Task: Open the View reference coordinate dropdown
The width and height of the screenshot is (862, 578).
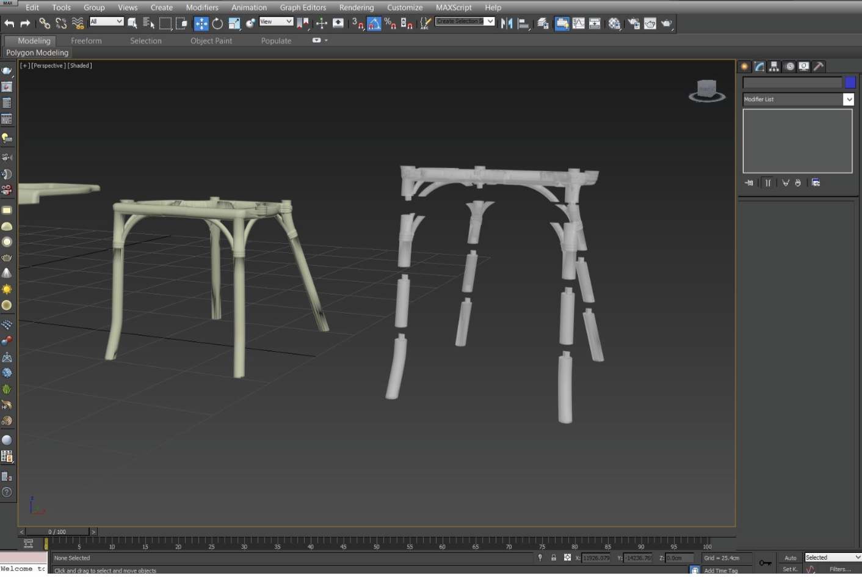Action: click(276, 21)
